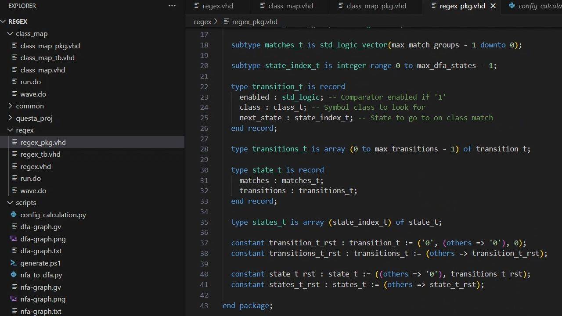The height and width of the screenshot is (316, 562).
Task: Click the Python icon beside config_calculation.py in Explorer
Action: (x=14, y=215)
